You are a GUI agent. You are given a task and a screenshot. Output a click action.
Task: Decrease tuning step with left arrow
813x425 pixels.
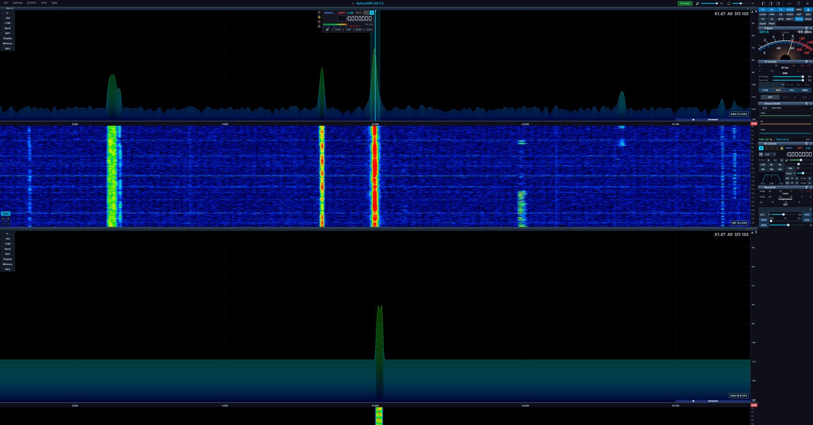click(768, 160)
